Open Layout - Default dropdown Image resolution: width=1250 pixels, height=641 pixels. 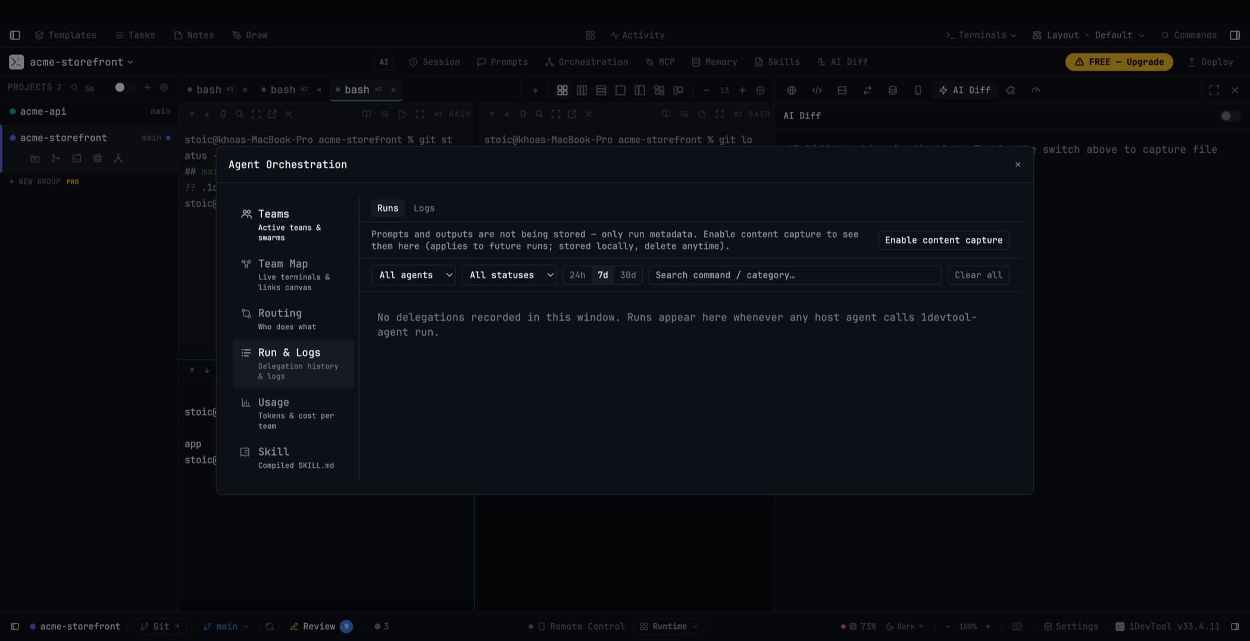coord(1089,35)
